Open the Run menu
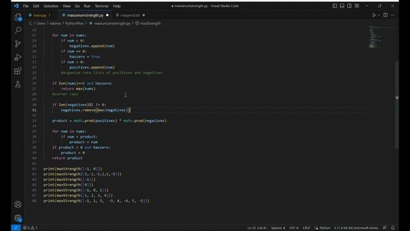Image resolution: width=410 pixels, height=231 pixels. pos(87,6)
